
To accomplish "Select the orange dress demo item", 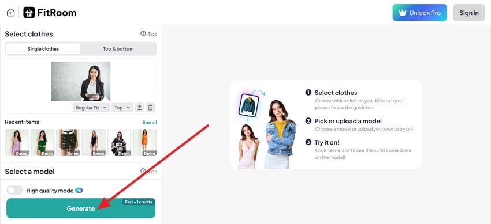I will coord(144,143).
